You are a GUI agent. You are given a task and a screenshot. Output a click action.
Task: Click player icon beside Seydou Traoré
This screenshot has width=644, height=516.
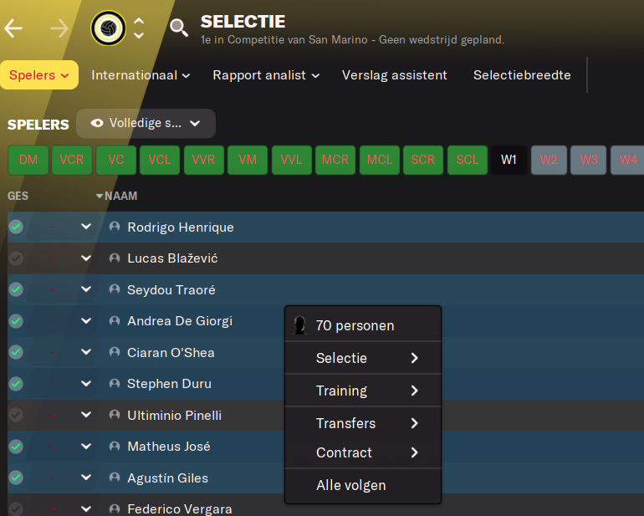pyautogui.click(x=115, y=289)
